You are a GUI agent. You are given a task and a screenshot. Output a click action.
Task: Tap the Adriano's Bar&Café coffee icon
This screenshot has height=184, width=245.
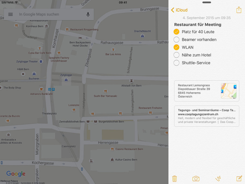point(41,89)
